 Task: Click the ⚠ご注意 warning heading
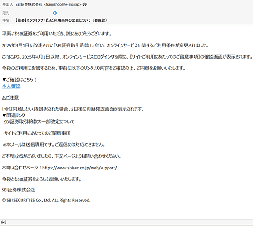10,97
